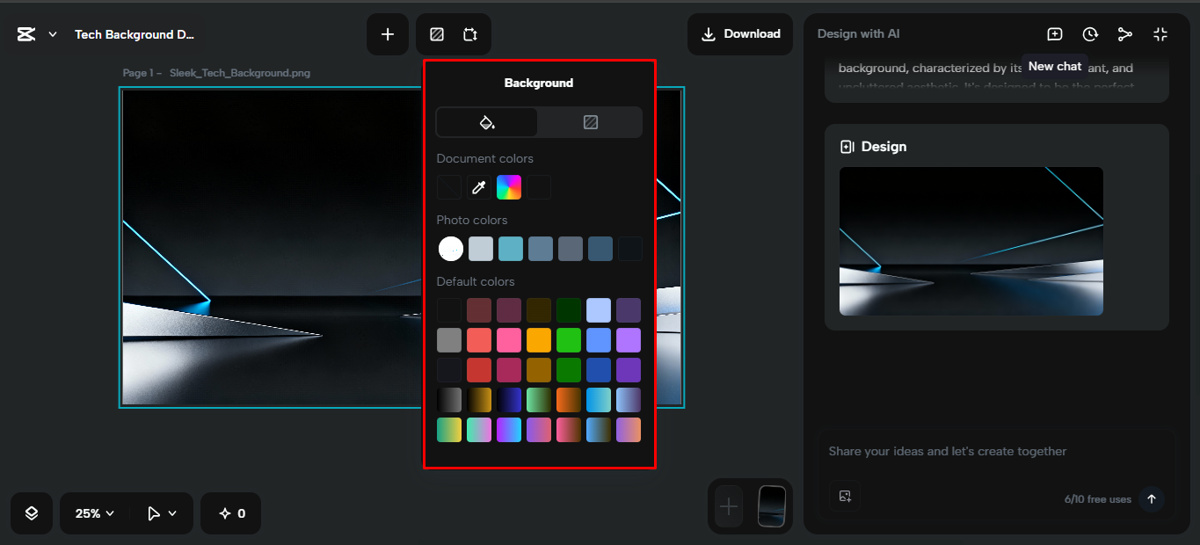Open the cursor tool dropdown at bottom

tap(162, 513)
